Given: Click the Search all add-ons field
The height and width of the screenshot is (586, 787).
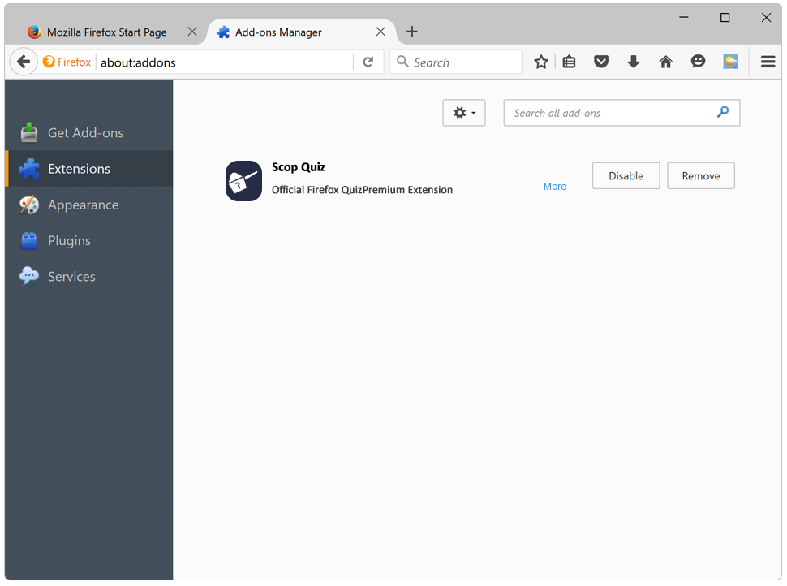Looking at the screenshot, I should tap(609, 114).
